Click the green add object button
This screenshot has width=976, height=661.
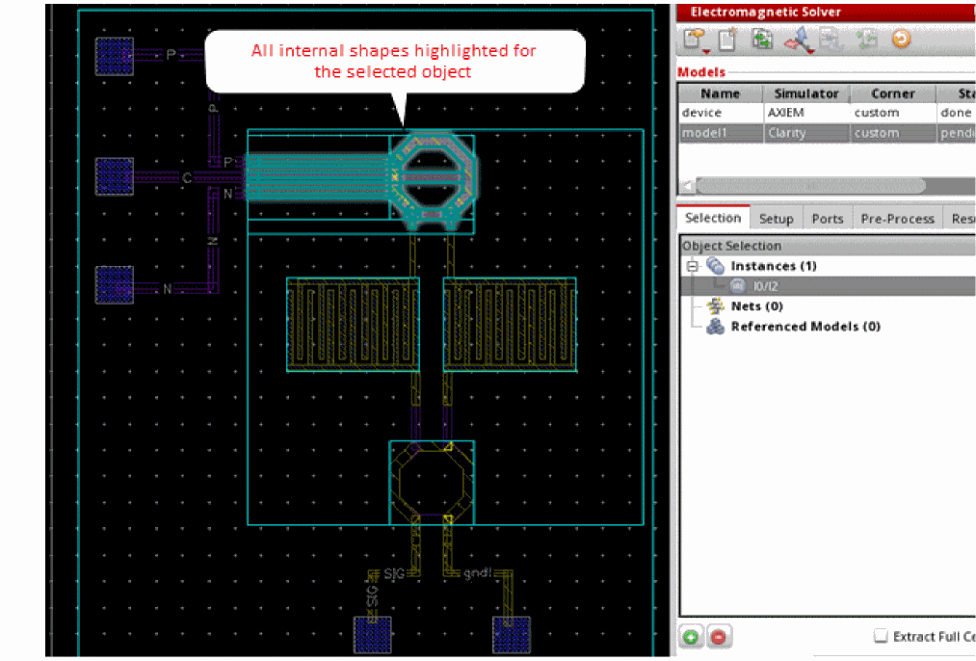(x=691, y=637)
